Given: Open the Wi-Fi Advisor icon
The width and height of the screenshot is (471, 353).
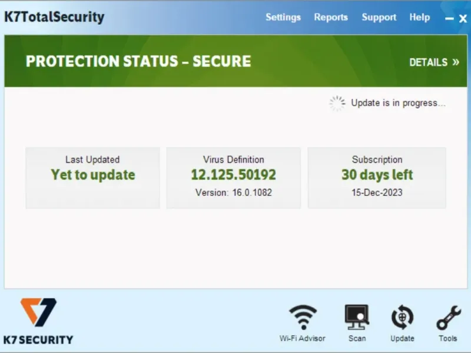Looking at the screenshot, I should pos(303,317).
